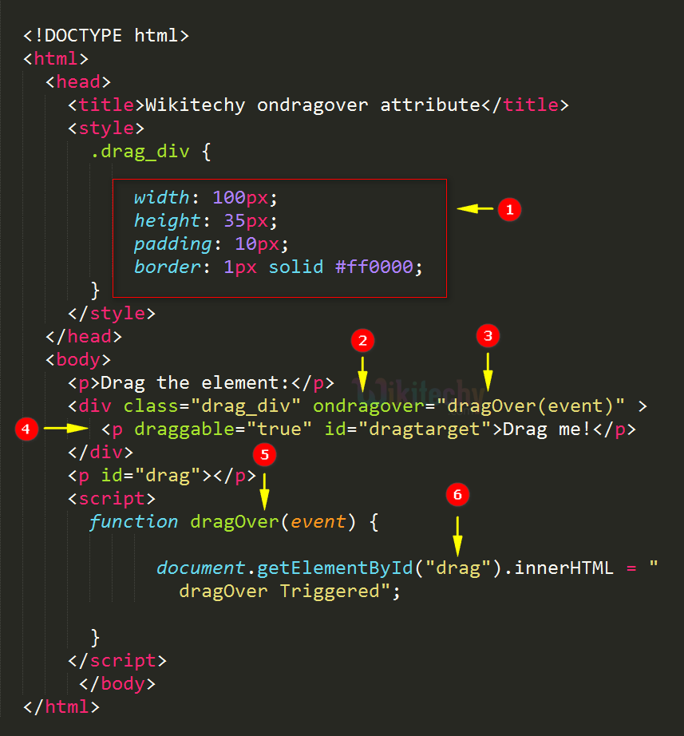Screen dimensions: 684x736
Task: Click the "padding" CSS property name
Action: coord(172,243)
